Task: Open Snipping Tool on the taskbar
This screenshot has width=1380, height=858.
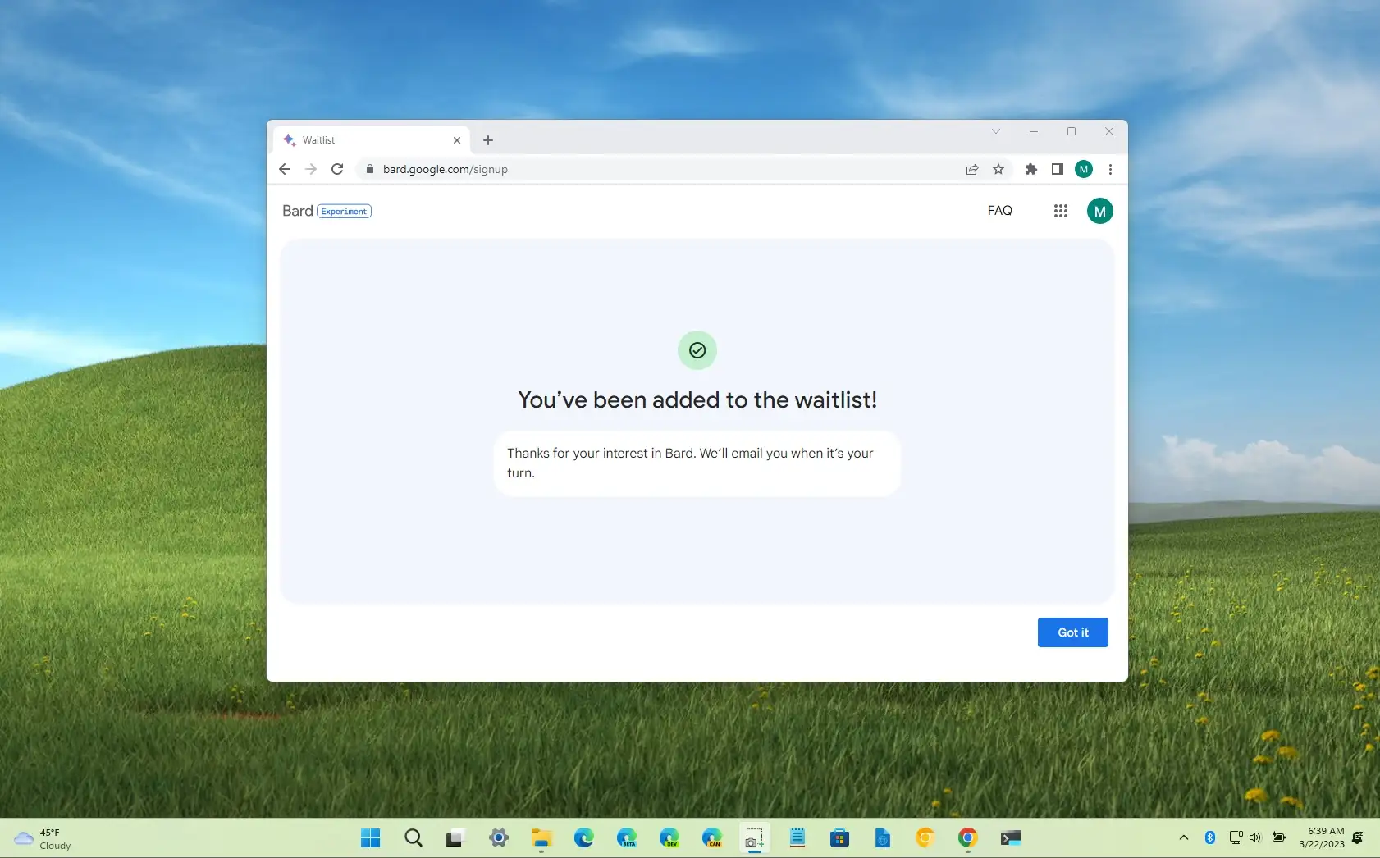Action: pos(755,837)
